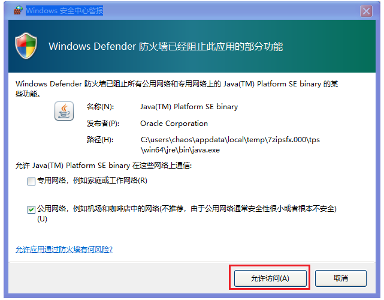
Task: Close the Windows security alert dialog
Action: (x=366, y=11)
